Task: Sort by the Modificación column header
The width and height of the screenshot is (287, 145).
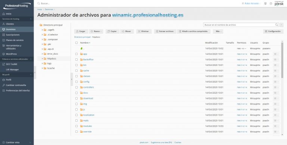Action: [212, 43]
